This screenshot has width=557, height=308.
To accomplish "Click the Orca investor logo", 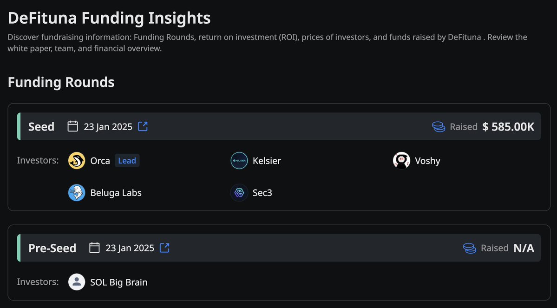I will pyautogui.click(x=77, y=161).
